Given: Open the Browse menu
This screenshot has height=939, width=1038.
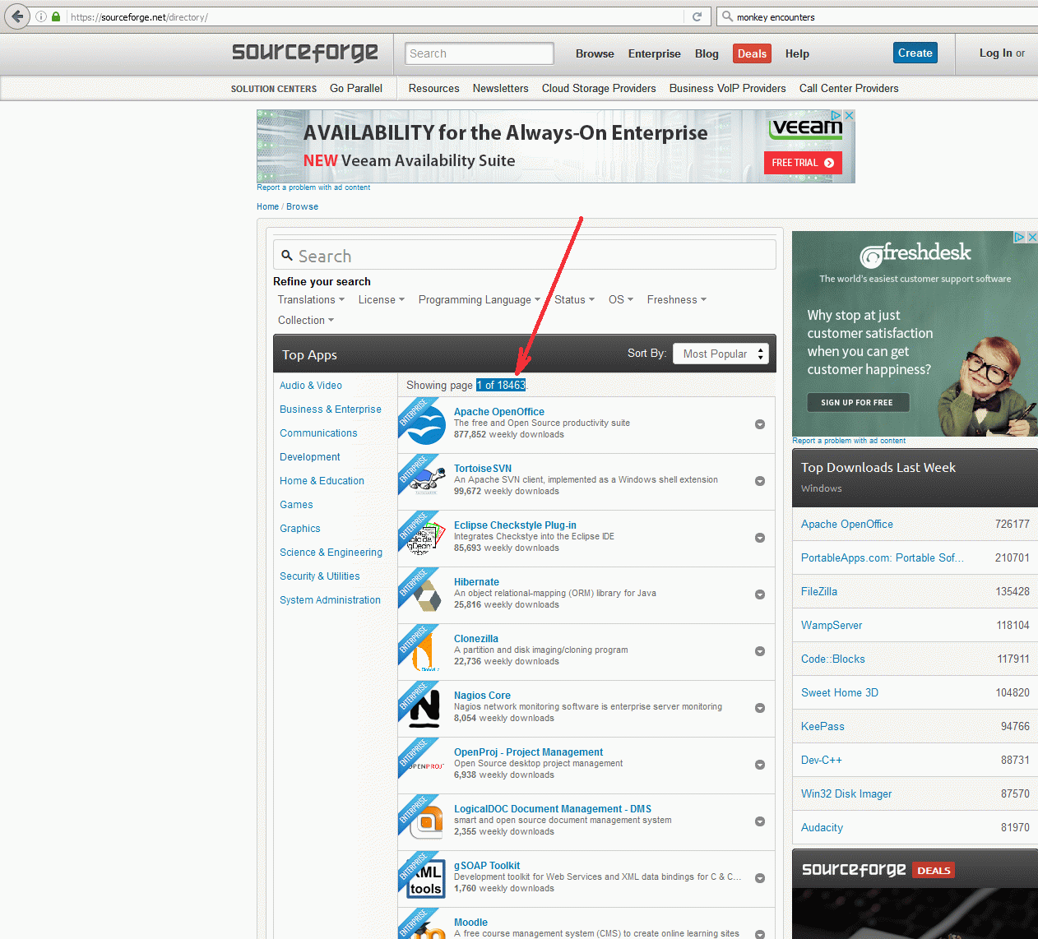Looking at the screenshot, I should [595, 53].
